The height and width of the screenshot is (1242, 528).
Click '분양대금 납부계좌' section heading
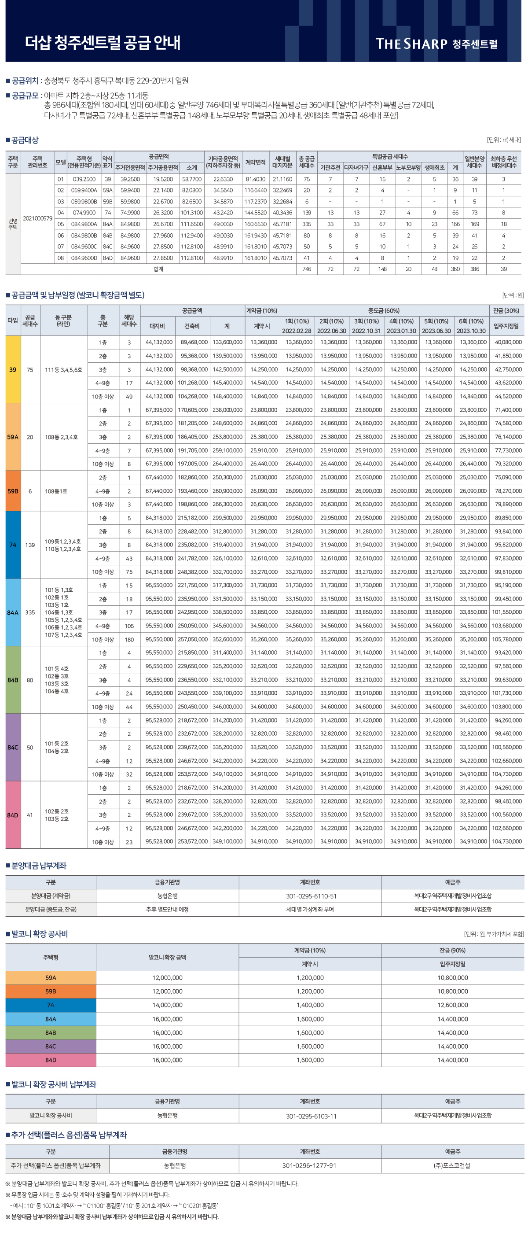click(x=39, y=866)
